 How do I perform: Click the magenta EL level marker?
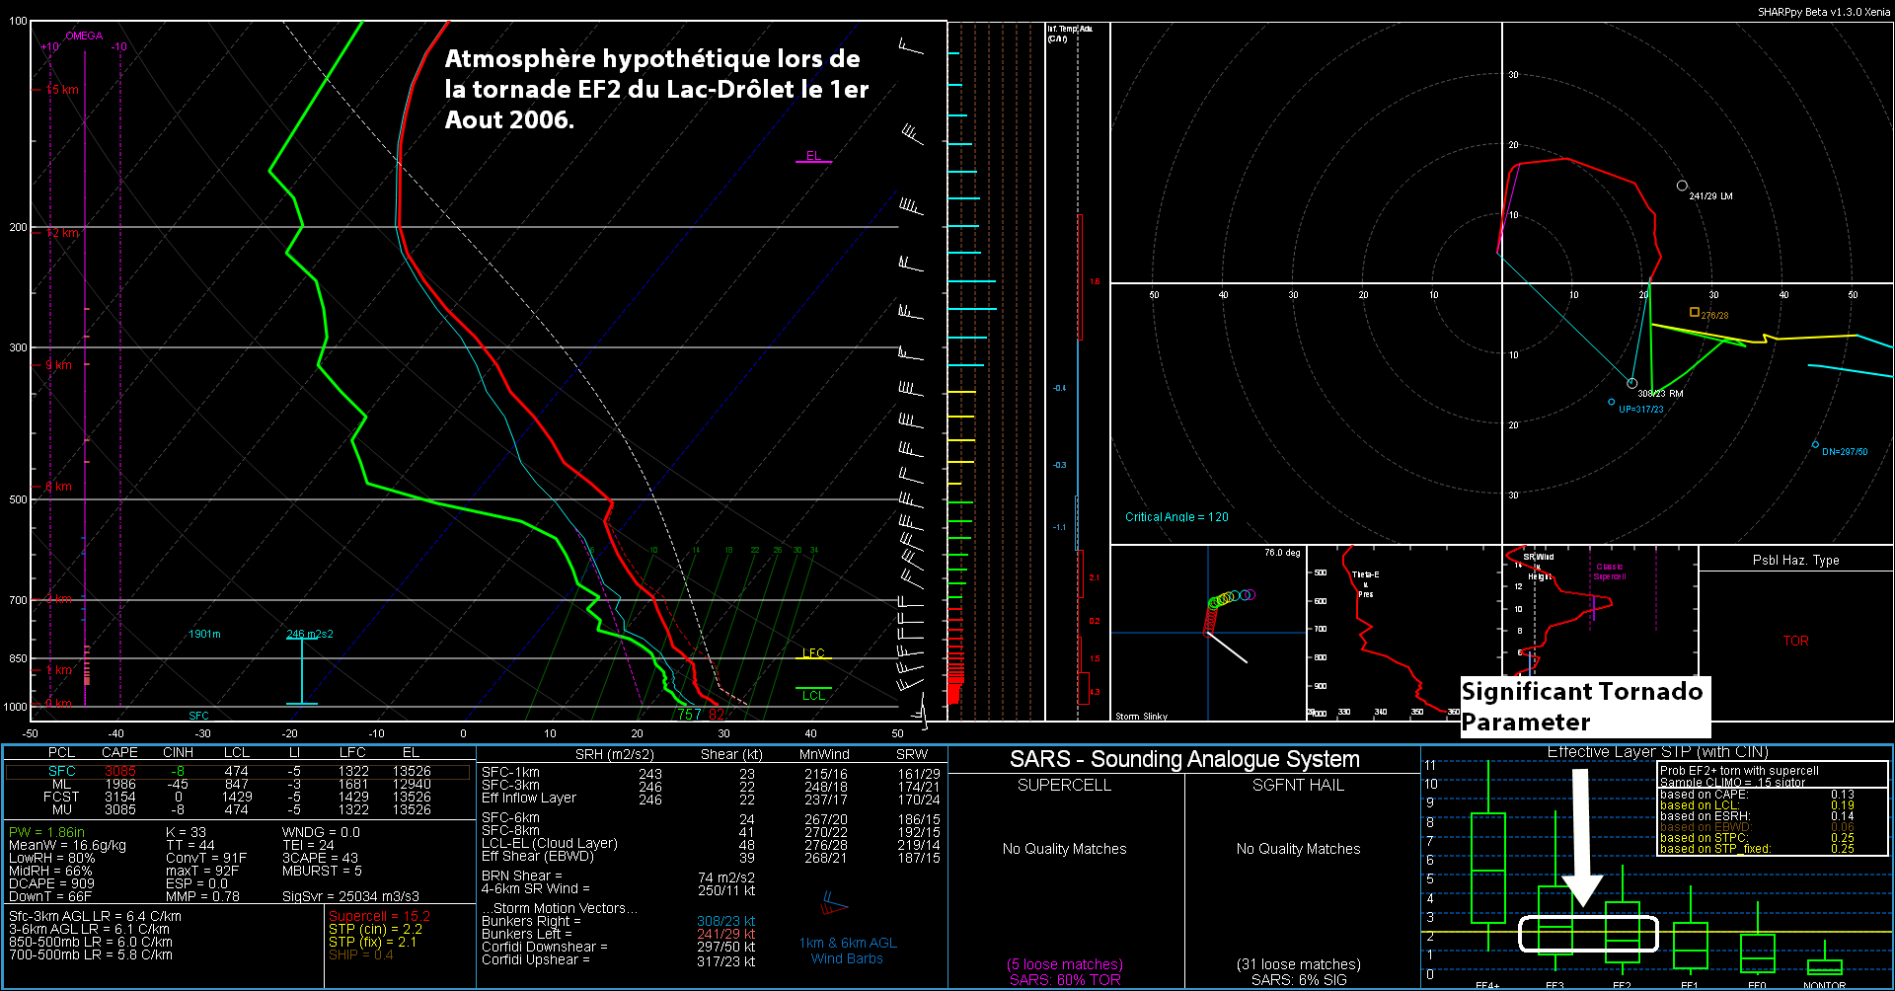813,157
